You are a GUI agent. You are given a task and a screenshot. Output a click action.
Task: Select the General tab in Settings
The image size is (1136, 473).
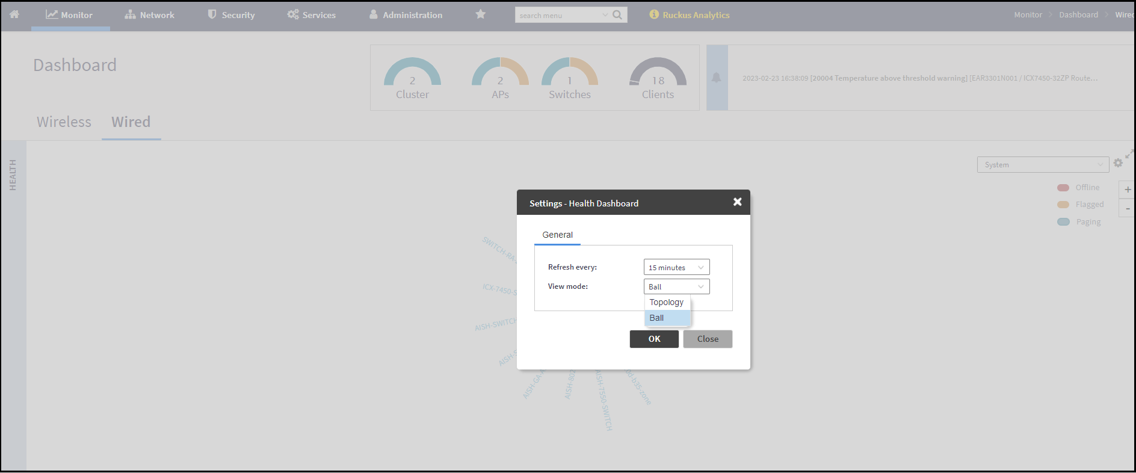[x=557, y=235]
